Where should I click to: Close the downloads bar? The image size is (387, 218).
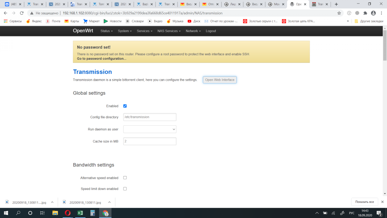point(382,202)
